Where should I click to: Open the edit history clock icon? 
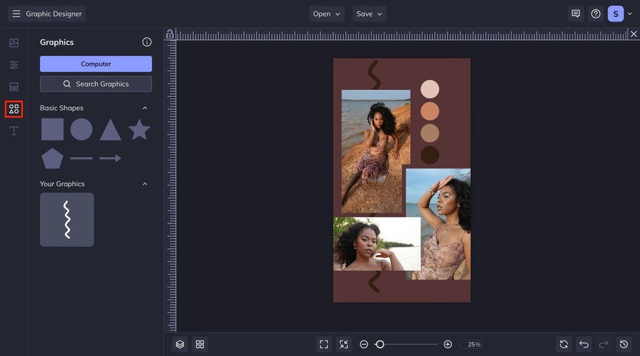pyautogui.click(x=624, y=344)
